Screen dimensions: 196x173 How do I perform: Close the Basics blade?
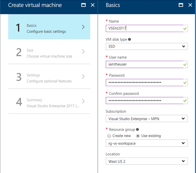190,5
